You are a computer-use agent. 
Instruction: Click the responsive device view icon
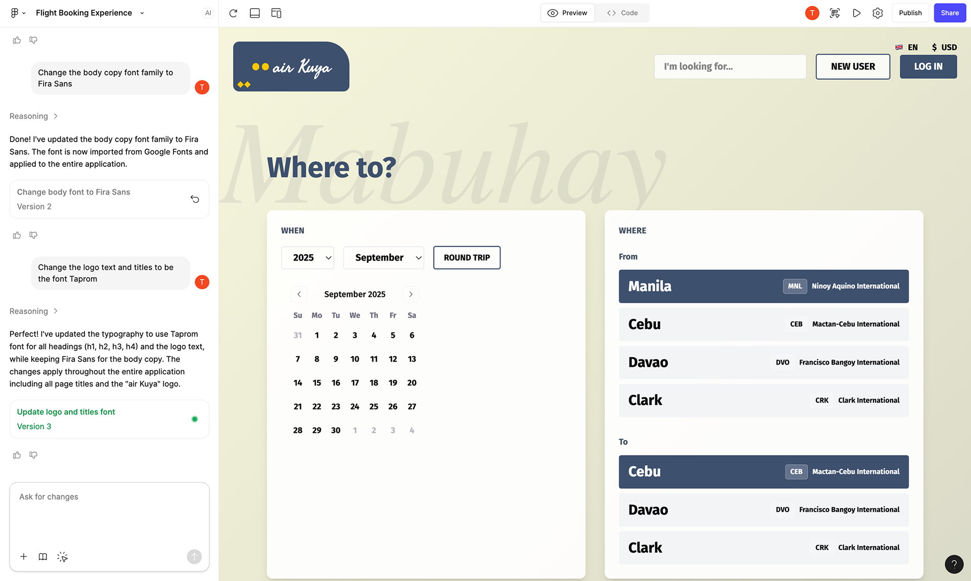[276, 13]
